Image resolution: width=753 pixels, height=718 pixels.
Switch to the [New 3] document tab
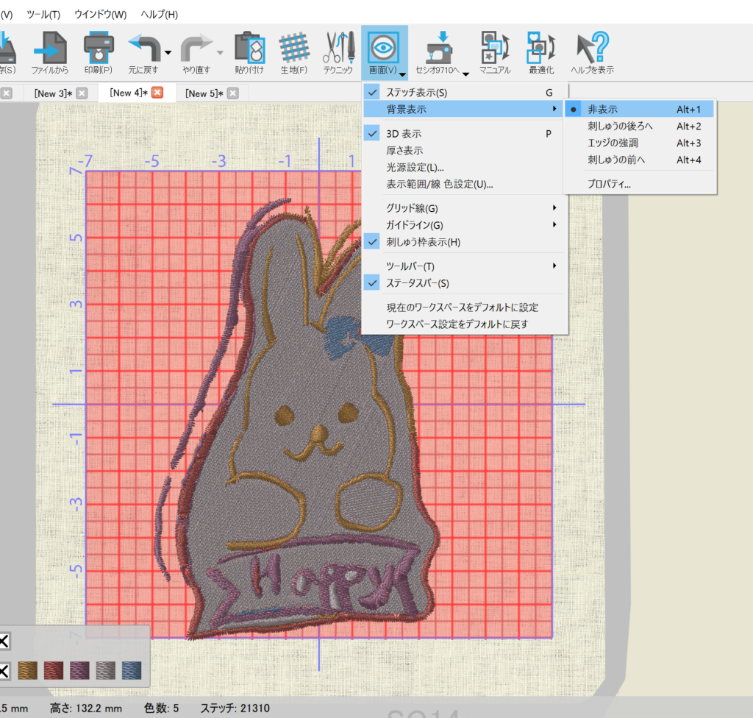point(53,93)
